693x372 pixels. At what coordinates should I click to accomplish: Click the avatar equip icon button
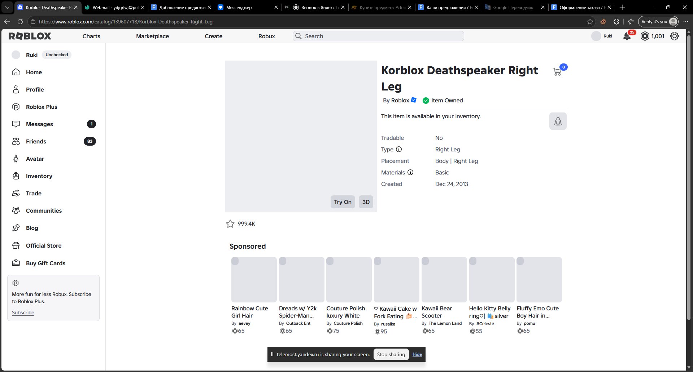click(558, 121)
